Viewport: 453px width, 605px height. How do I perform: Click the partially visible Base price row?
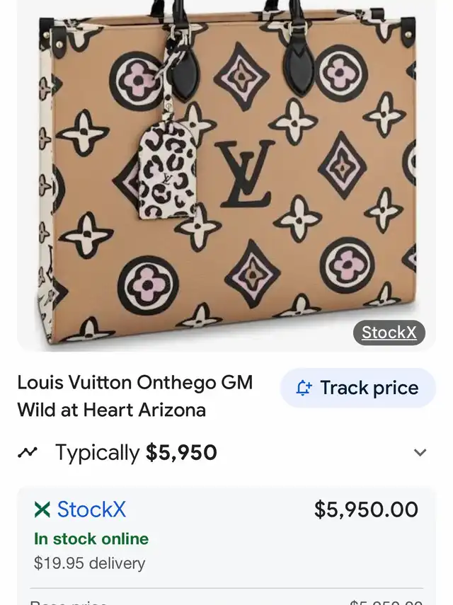(x=226, y=600)
